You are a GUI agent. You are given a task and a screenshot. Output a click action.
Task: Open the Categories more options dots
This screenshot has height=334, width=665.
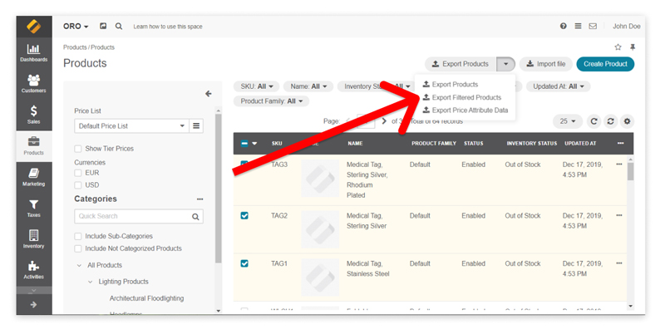199,199
